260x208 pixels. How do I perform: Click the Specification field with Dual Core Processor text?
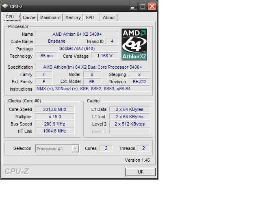click(92, 67)
